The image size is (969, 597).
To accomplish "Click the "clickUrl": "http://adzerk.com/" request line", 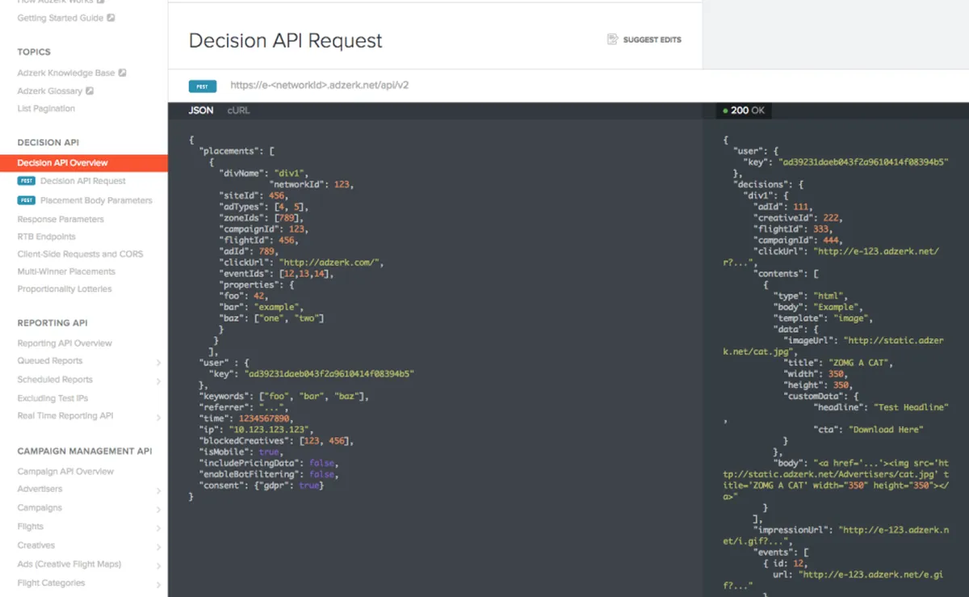I will coord(301,263).
